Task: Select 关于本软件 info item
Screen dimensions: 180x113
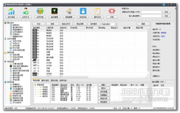Action: [x=17, y=103]
